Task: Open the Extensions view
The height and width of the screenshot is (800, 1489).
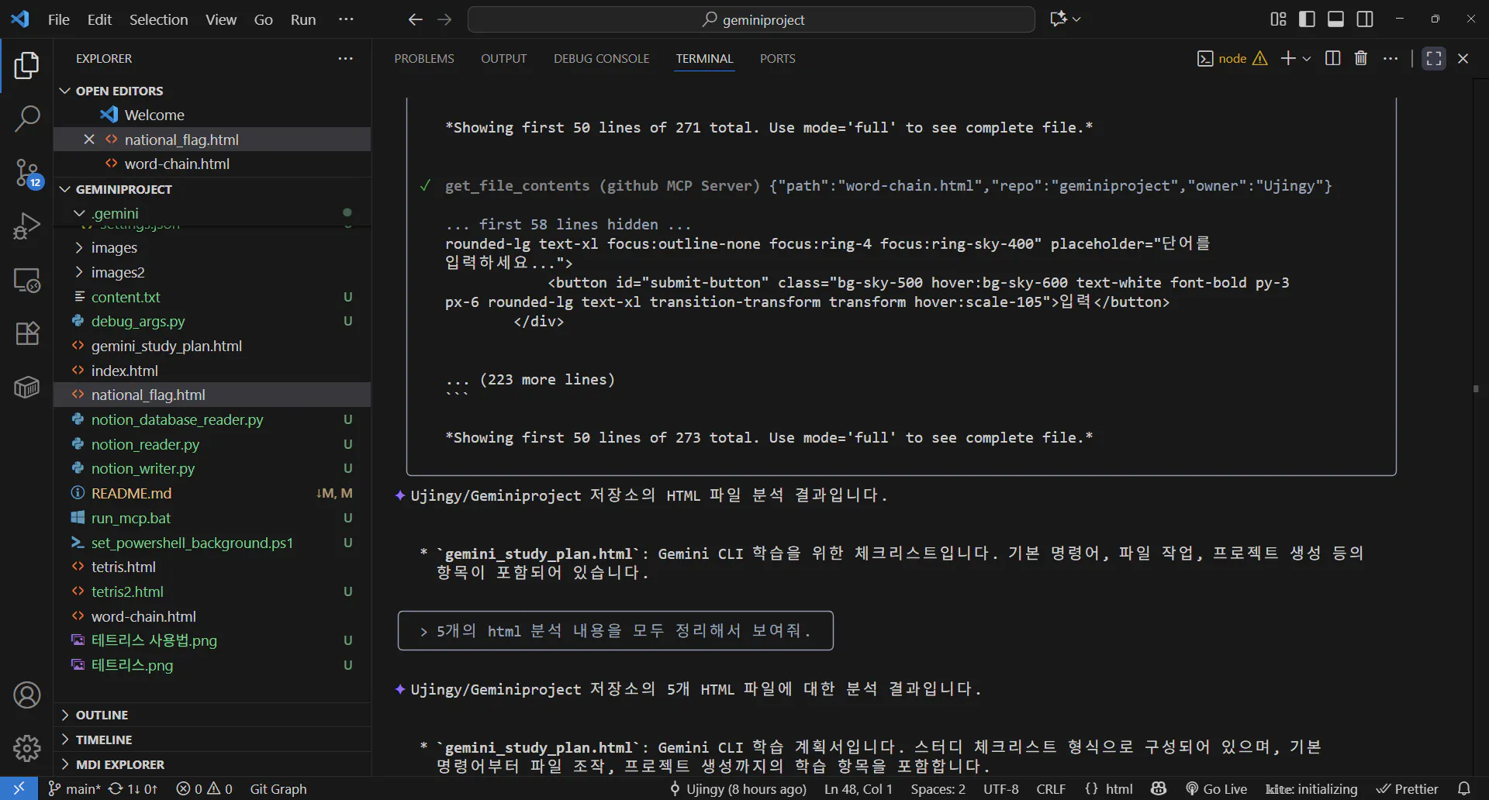Action: click(x=27, y=333)
